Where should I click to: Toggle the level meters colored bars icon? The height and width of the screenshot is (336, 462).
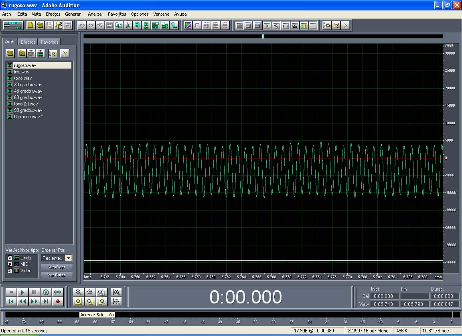point(304,26)
